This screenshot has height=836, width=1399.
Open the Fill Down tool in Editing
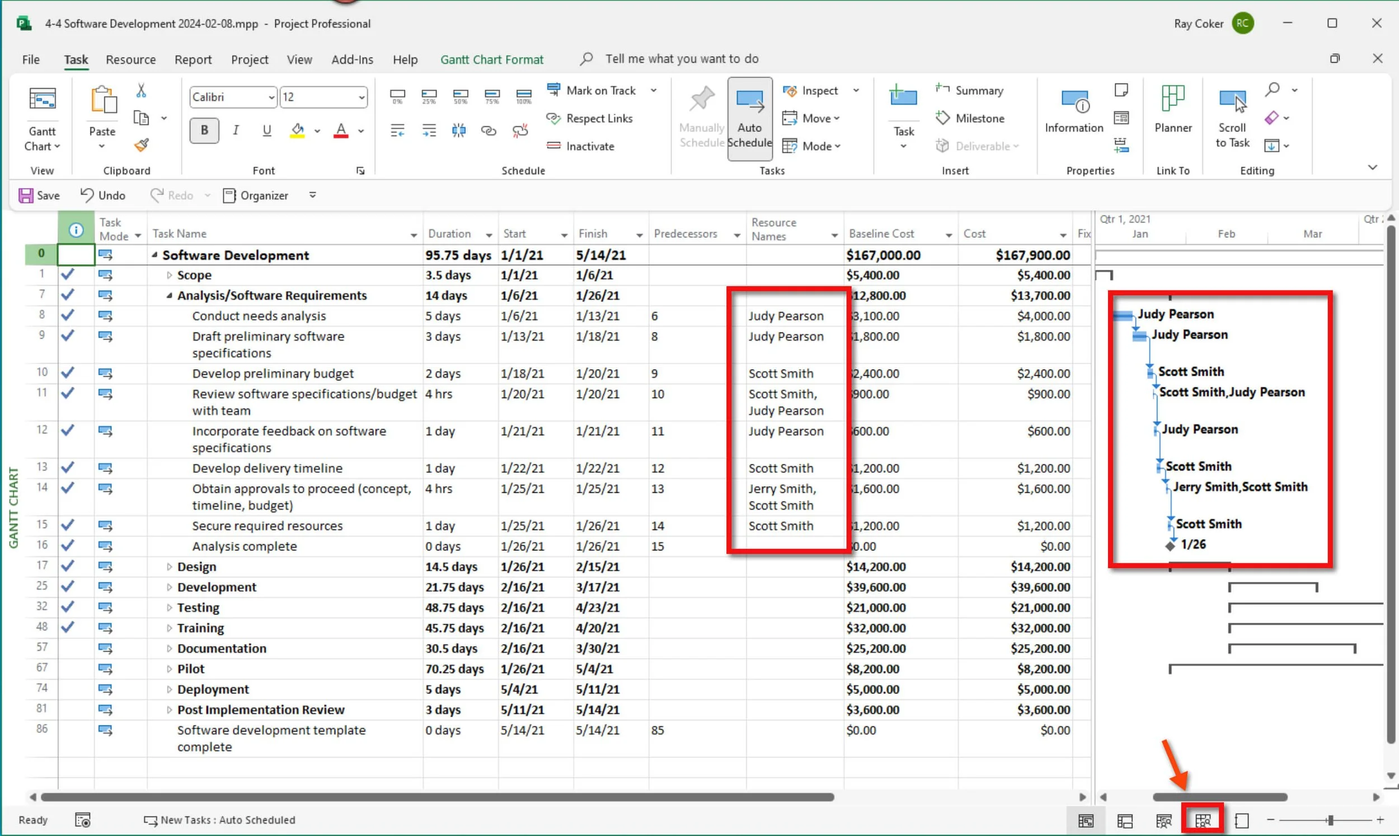1271,146
